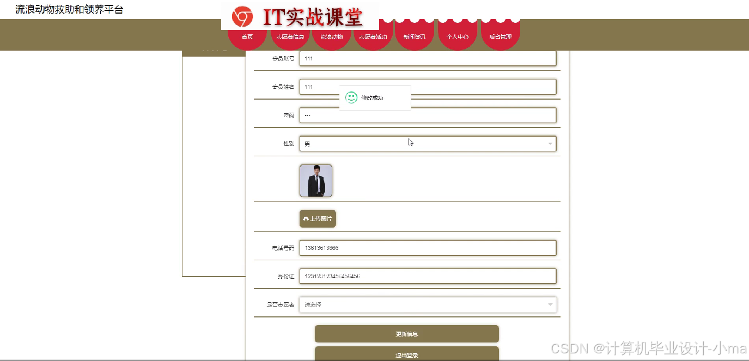Open the 个人中心 navigation tab
The height and width of the screenshot is (361, 749).
tap(458, 36)
